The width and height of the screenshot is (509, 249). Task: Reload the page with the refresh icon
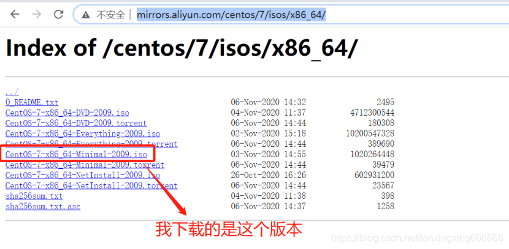coord(58,14)
